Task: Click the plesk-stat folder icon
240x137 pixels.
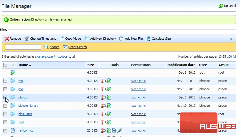Action: click(x=13, y=114)
